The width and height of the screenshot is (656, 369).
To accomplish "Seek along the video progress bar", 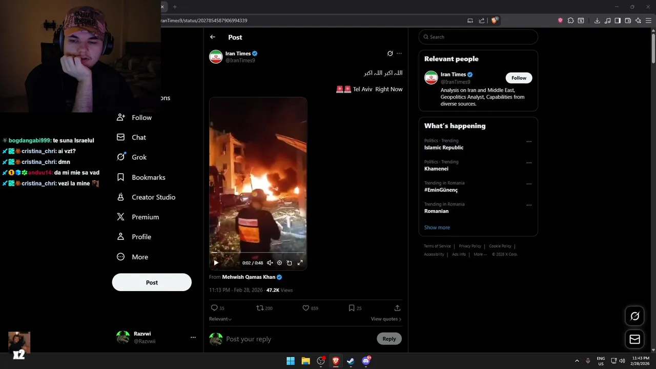I will 258,253.
